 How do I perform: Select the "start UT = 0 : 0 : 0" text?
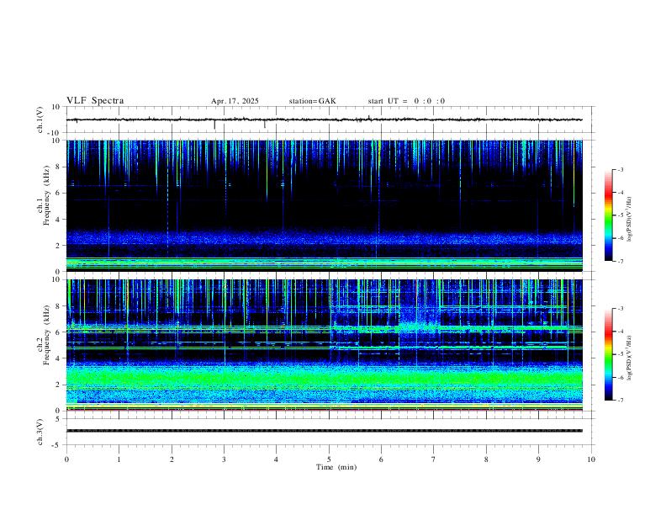click(406, 101)
